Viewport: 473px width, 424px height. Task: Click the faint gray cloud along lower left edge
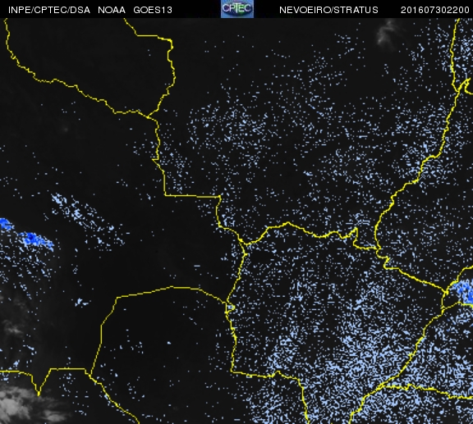pyautogui.click(x=12, y=327)
